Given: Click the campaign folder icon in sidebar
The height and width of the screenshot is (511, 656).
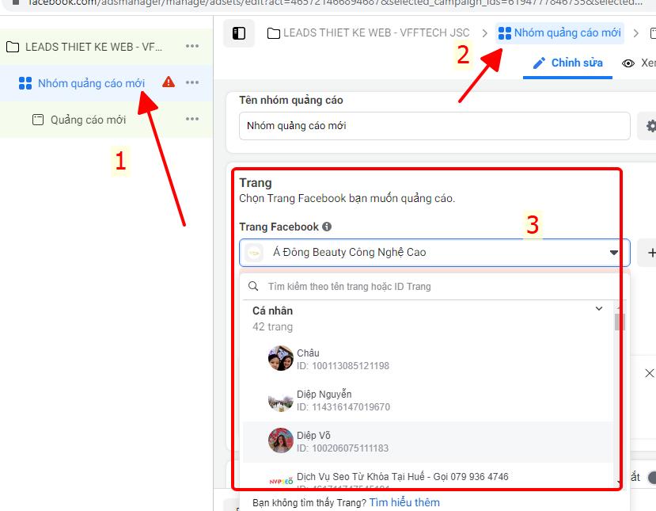Looking at the screenshot, I should [13, 47].
